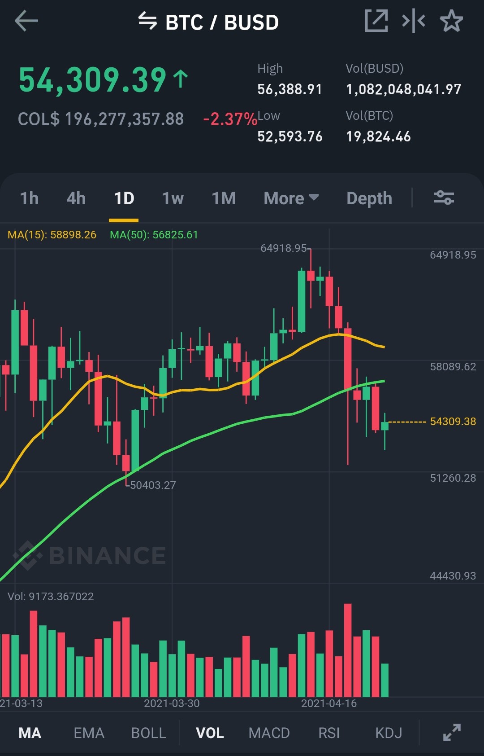This screenshot has width=484, height=756.
Task: Open the Depth chart view
Action: pos(369,198)
